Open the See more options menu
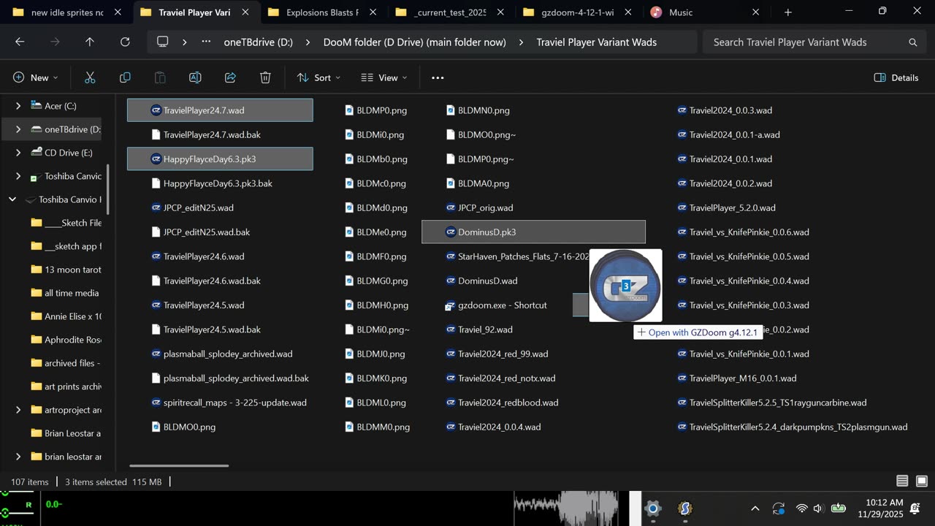Image resolution: width=935 pixels, height=526 pixels. coord(438,77)
